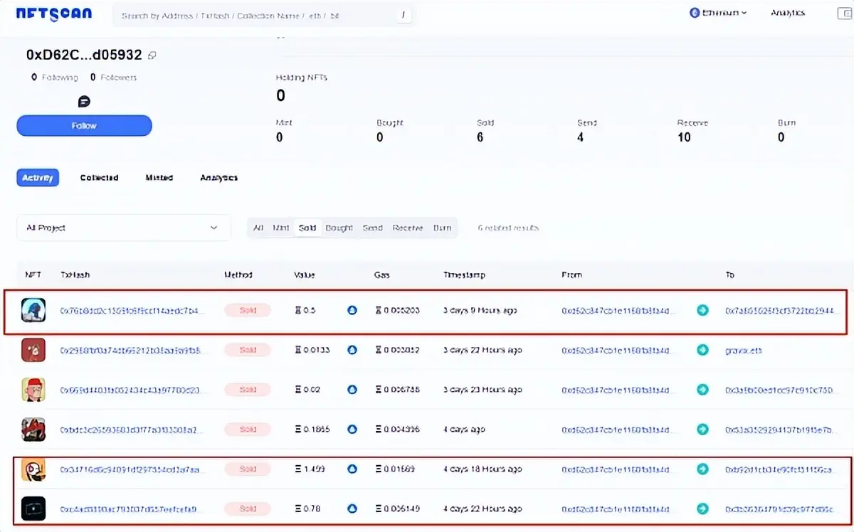
Task: Select the Sold activity filter
Action: click(x=307, y=228)
